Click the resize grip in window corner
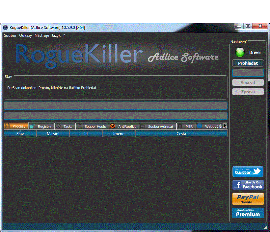Screen dimensions: 270x232 pyautogui.click(x=265, y=228)
